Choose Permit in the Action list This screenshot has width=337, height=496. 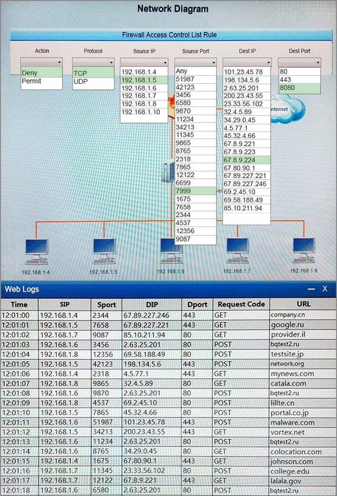tap(42, 81)
